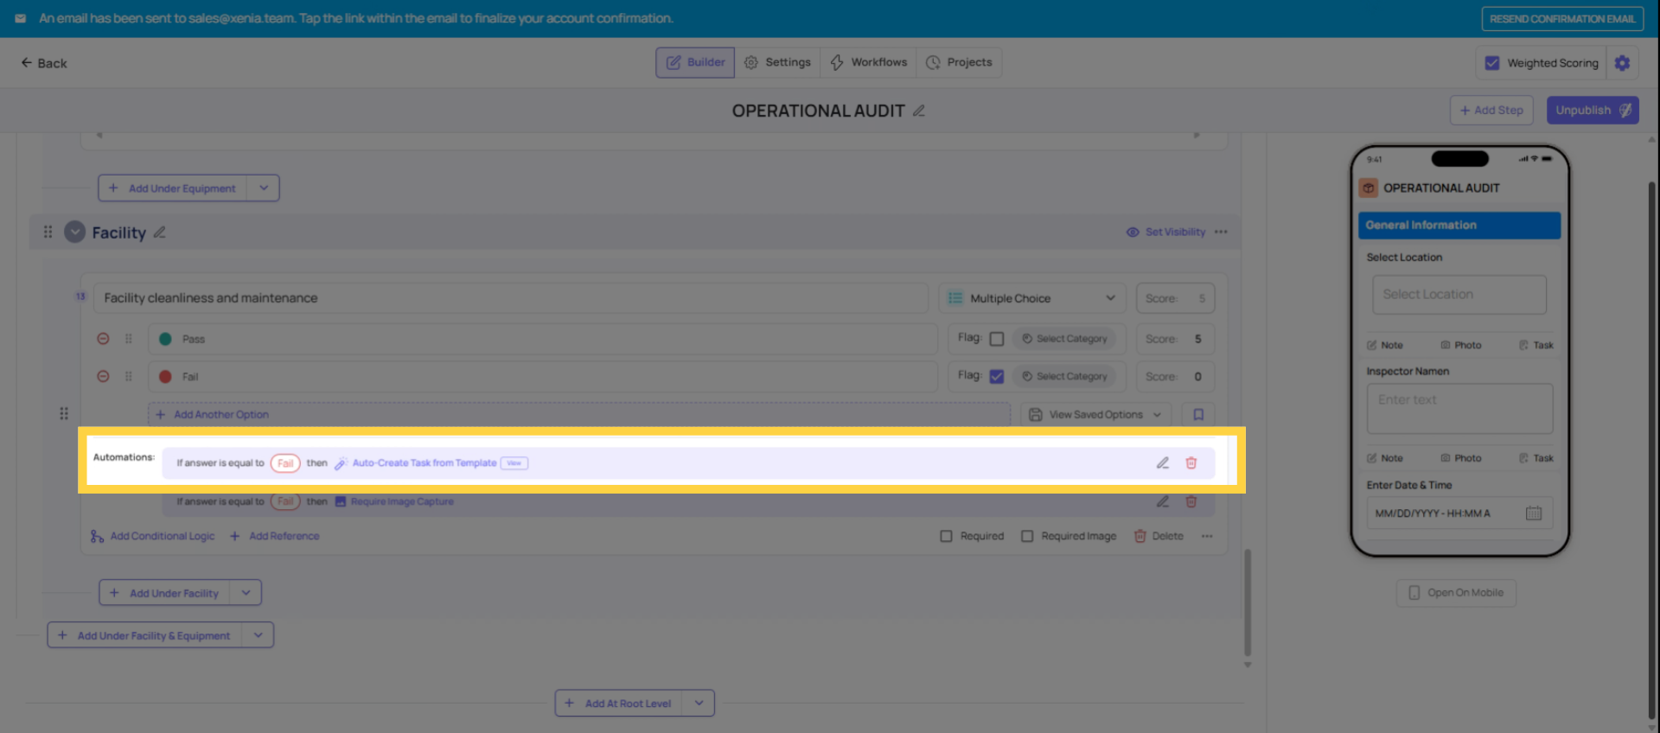Click Add At Root Level button
Screen dimensions: 1660x733
[x=619, y=704]
